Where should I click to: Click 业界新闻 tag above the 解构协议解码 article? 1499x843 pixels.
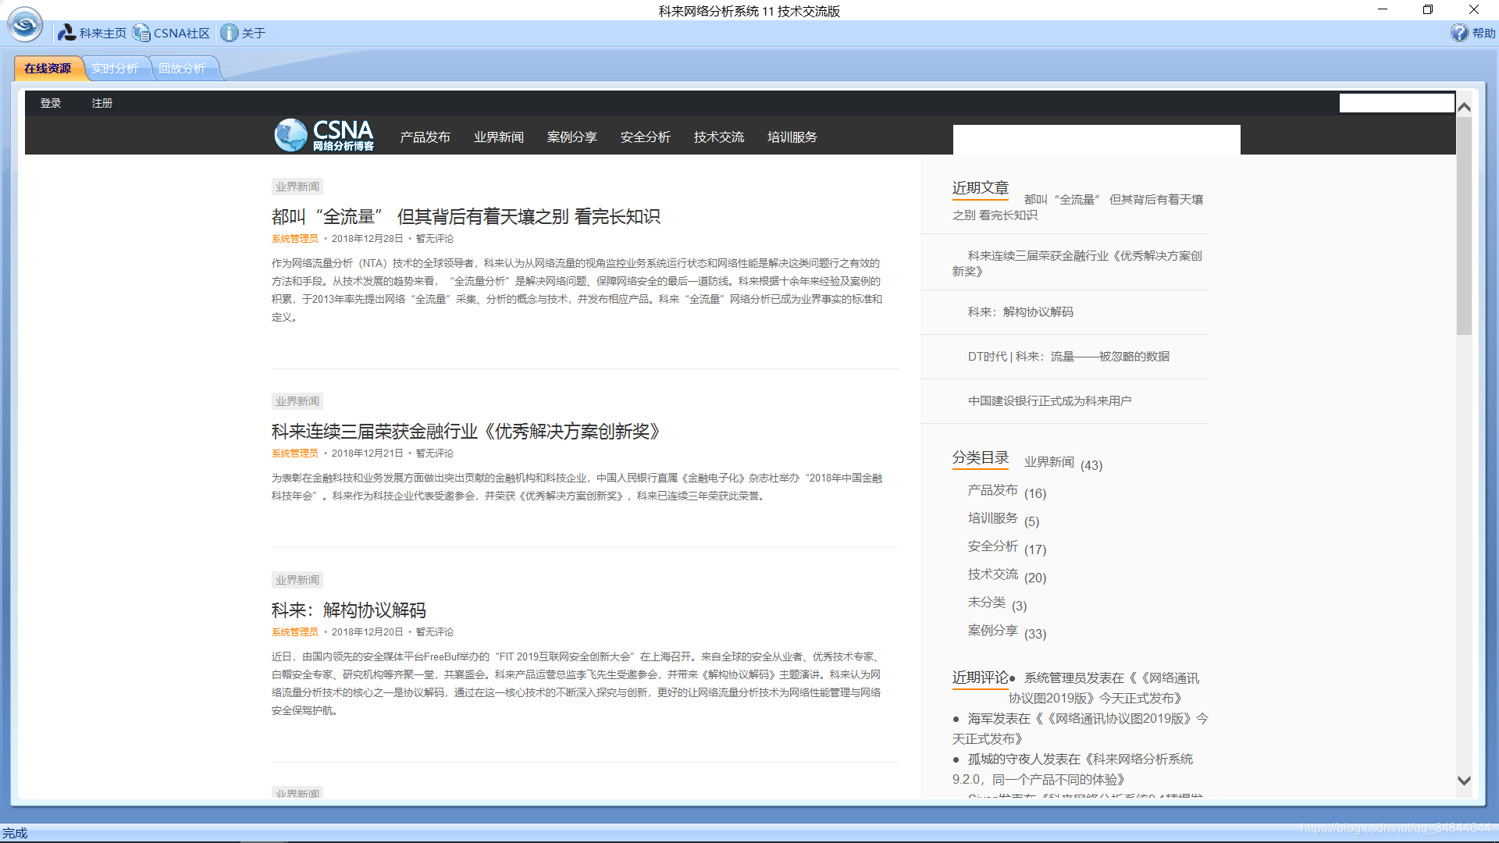pyautogui.click(x=297, y=580)
